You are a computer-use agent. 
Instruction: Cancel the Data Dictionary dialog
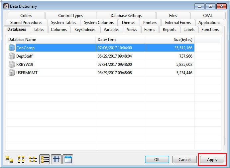tap(184, 160)
